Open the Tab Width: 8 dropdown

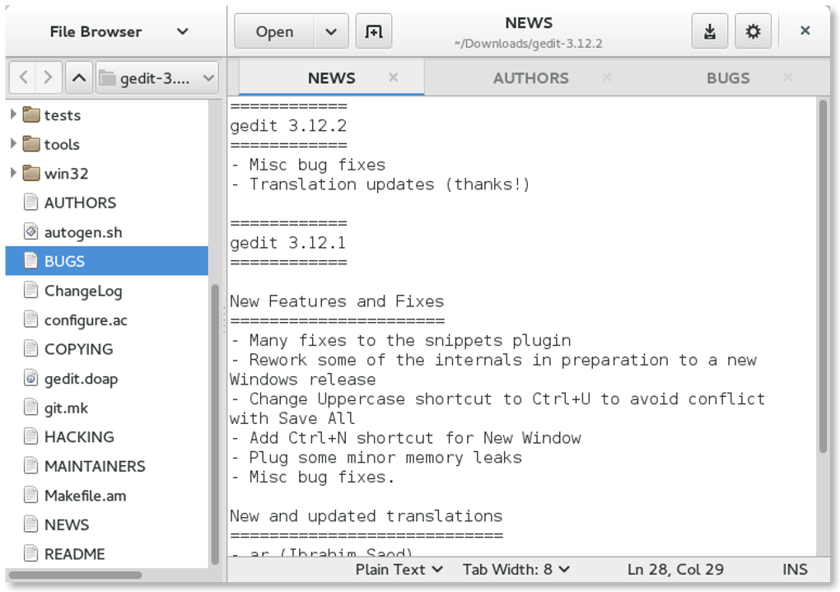(516, 570)
